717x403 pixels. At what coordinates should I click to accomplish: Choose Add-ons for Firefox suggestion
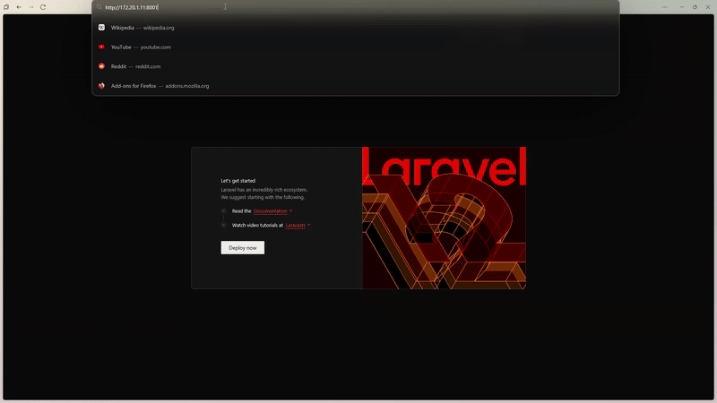[x=160, y=86]
